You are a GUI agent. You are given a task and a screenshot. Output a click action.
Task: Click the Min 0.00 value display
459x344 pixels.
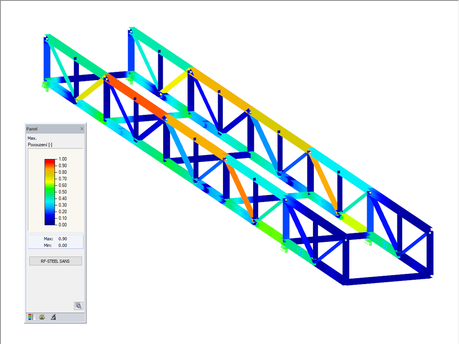[55, 245]
